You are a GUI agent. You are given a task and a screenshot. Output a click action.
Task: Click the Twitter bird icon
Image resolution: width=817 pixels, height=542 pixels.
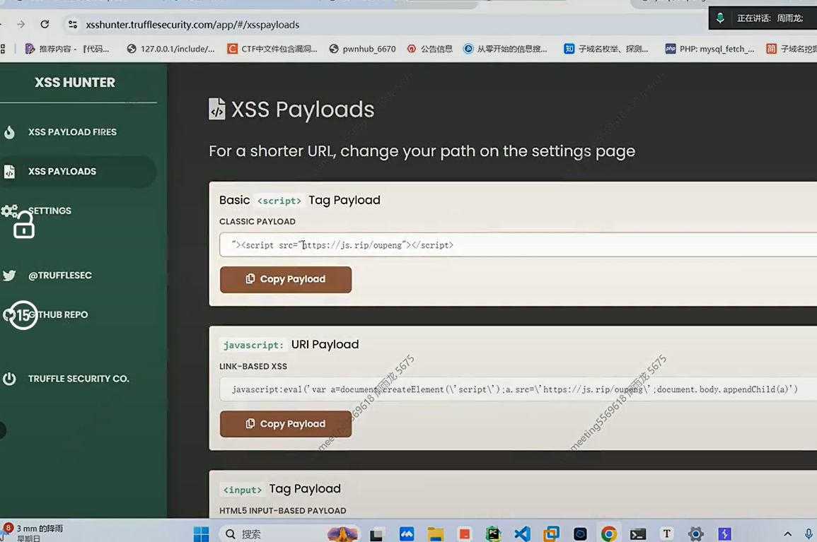tap(9, 276)
